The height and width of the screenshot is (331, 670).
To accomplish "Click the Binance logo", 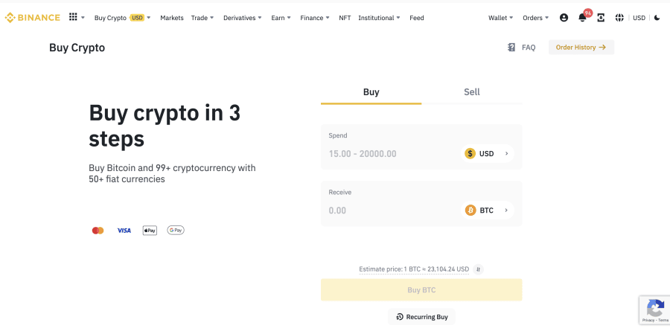I will tap(33, 18).
